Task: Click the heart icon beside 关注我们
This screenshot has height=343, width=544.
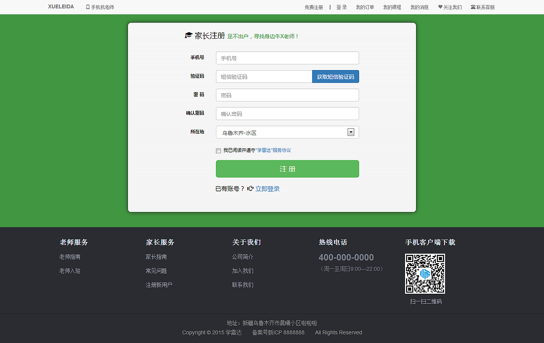Action: [x=440, y=7]
